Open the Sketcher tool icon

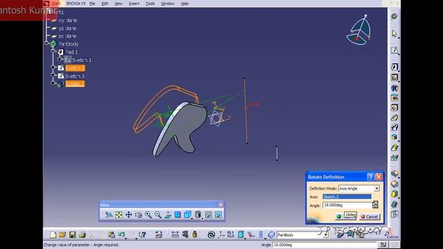395,50
